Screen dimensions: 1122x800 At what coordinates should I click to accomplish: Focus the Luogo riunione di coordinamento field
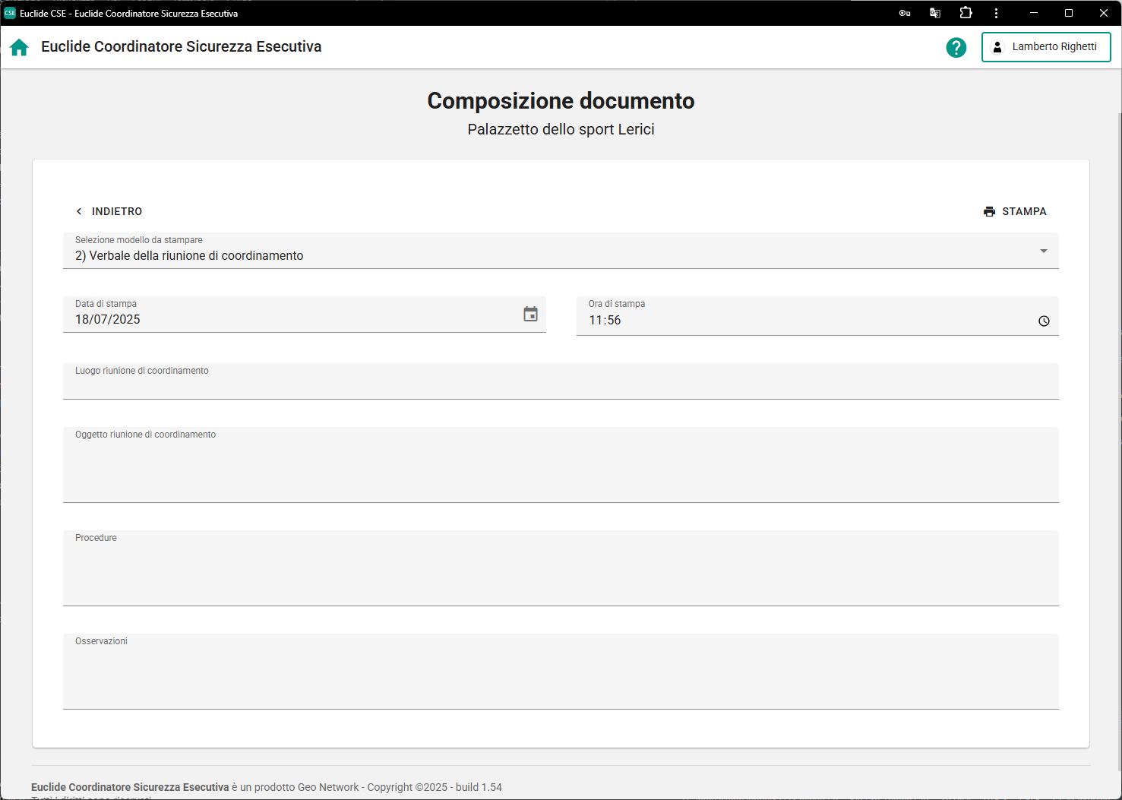click(560, 386)
